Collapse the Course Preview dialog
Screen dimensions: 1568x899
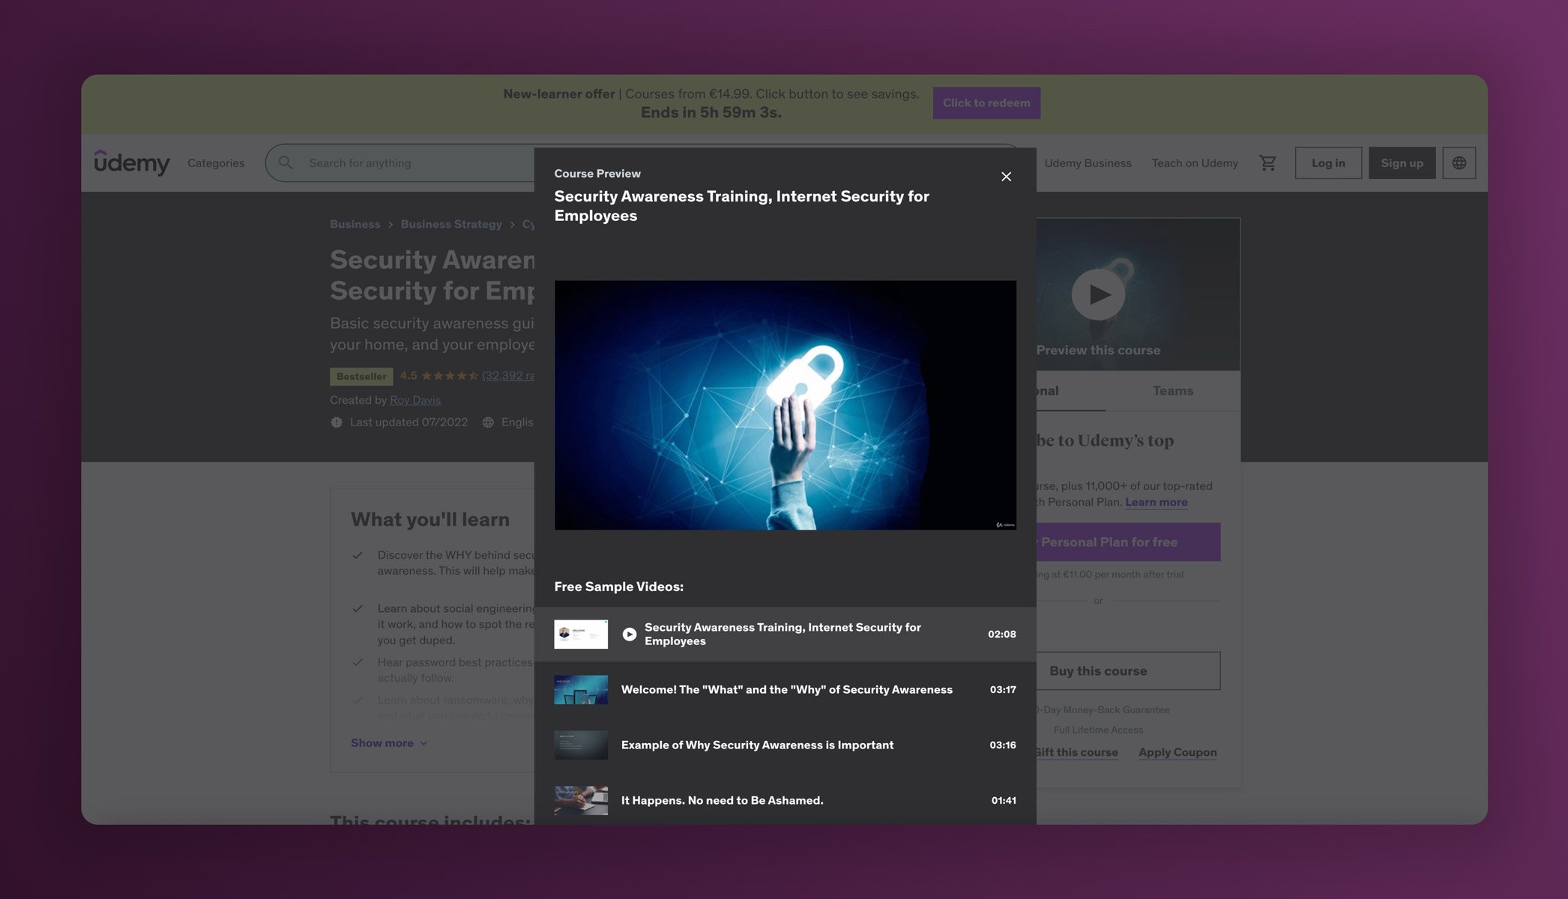pyautogui.click(x=1006, y=177)
